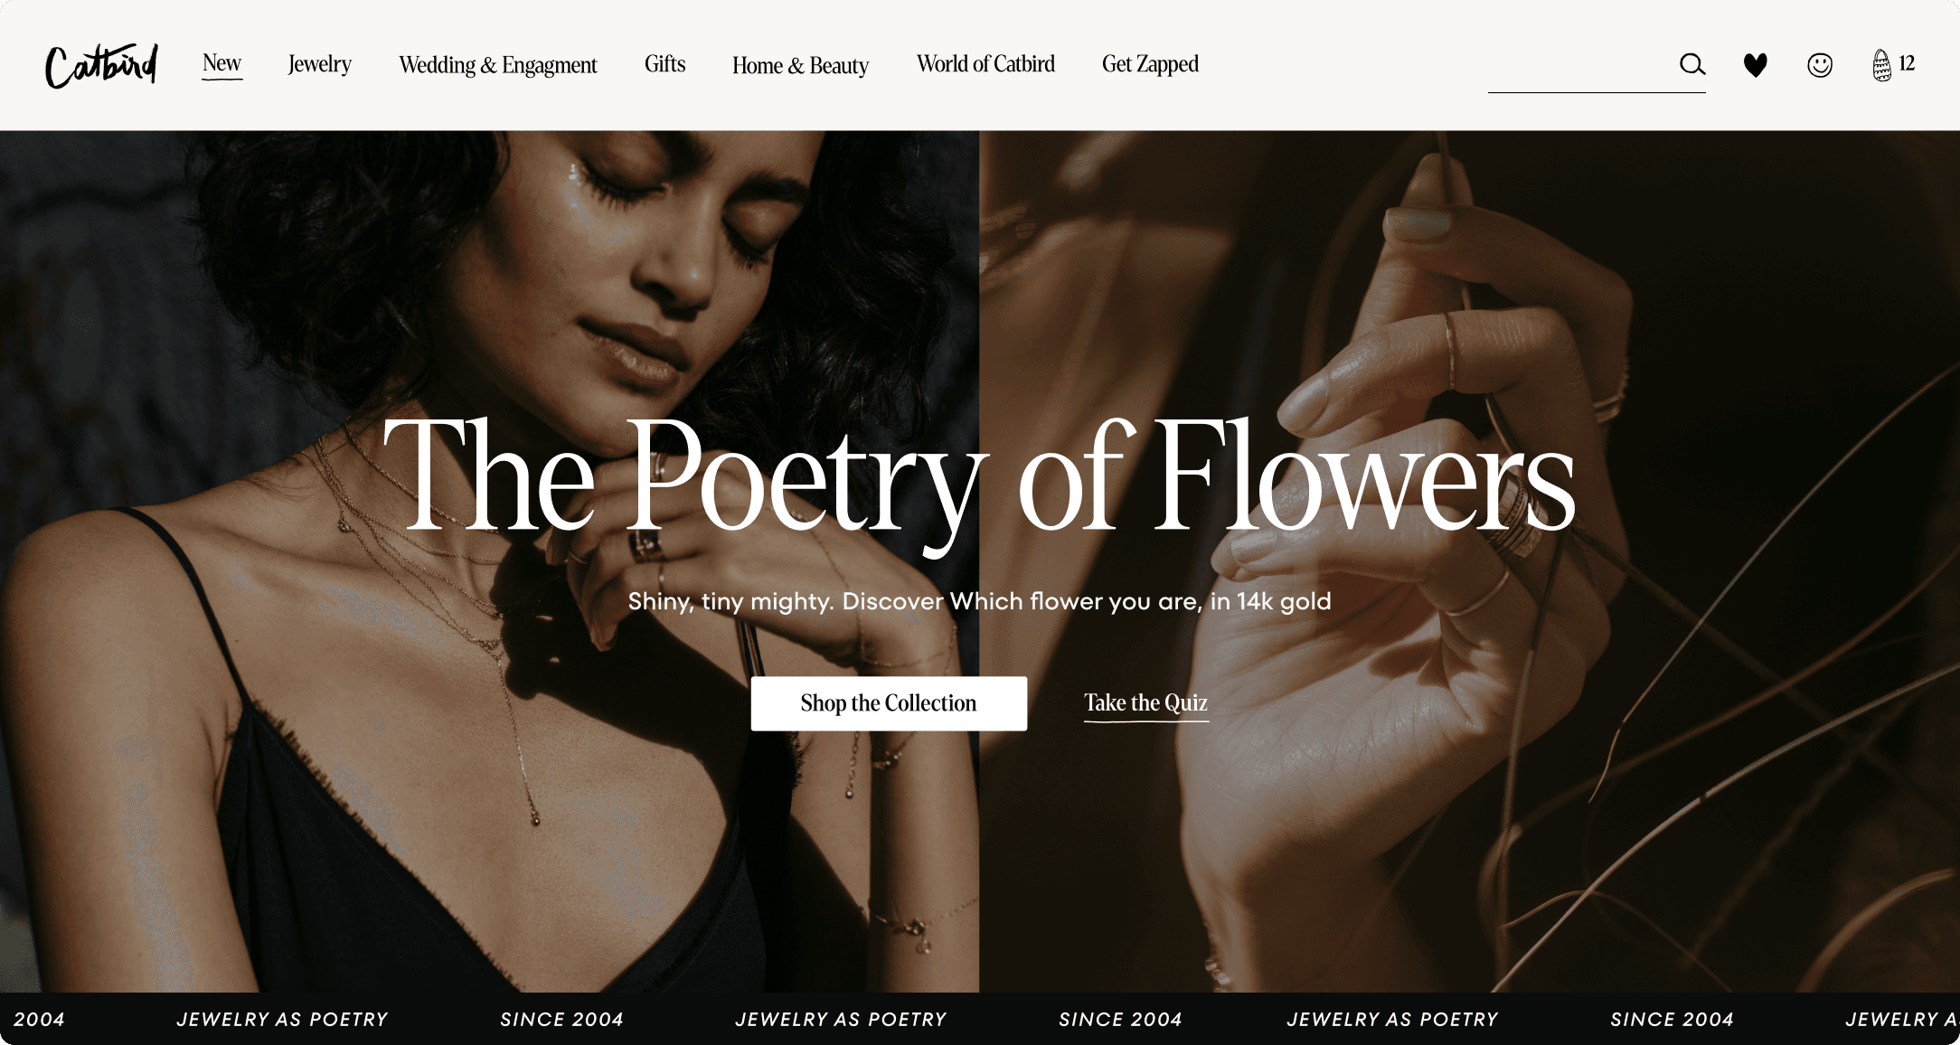Viewport: 1960px width, 1045px height.
Task: Open the Get Zapped menu
Action: coord(1149,63)
